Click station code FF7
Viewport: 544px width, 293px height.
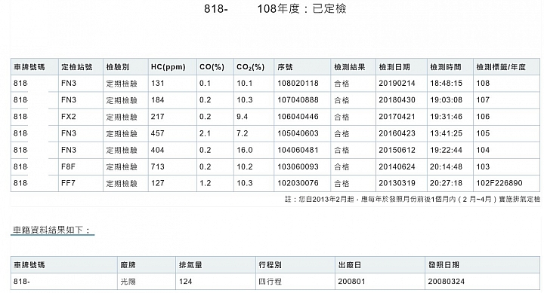click(68, 183)
